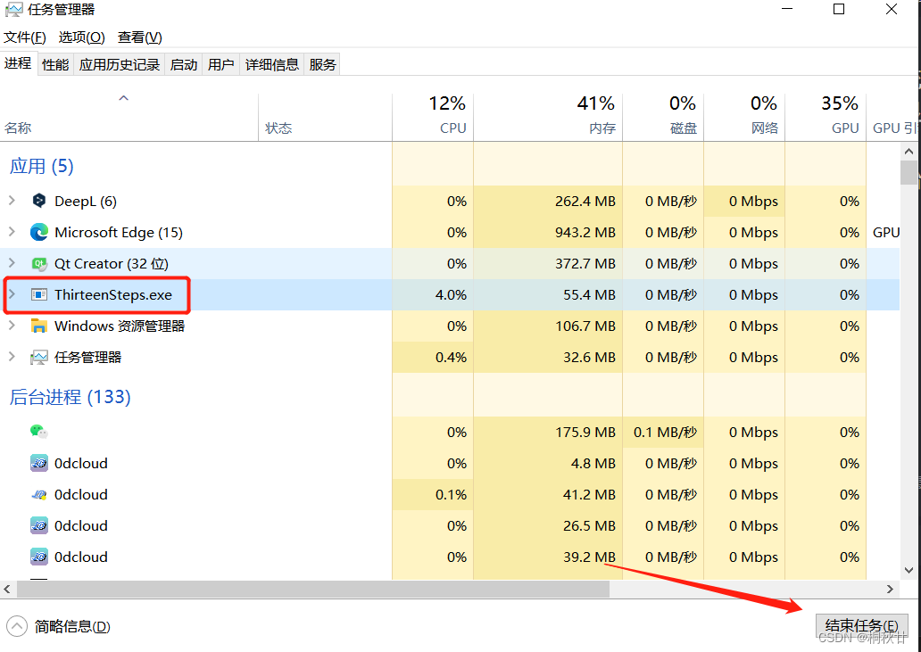Click the 943.2 MB memory value

[x=585, y=233]
